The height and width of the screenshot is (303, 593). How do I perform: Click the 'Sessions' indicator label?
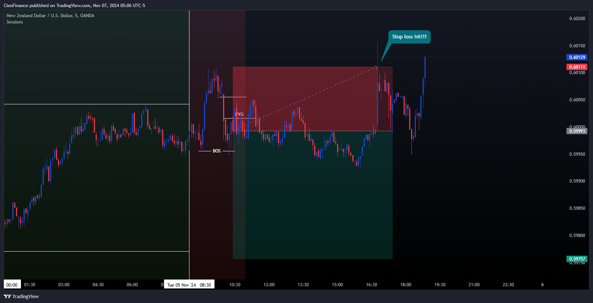tap(15, 22)
